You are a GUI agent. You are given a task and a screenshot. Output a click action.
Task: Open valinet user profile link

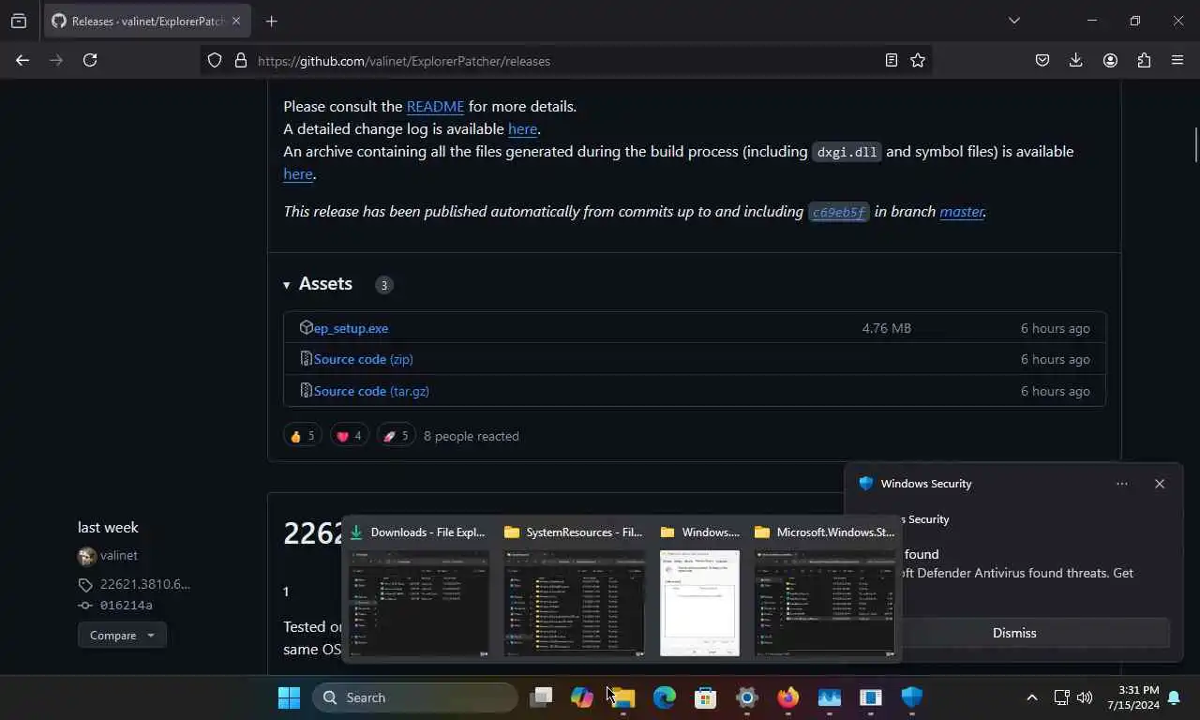pos(118,556)
